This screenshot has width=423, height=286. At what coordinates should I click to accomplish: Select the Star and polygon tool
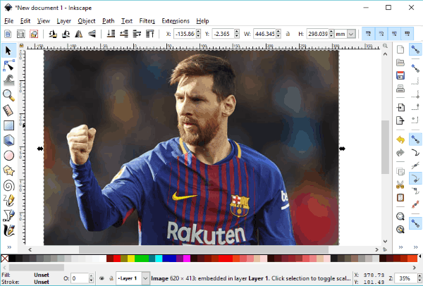tap(9, 170)
